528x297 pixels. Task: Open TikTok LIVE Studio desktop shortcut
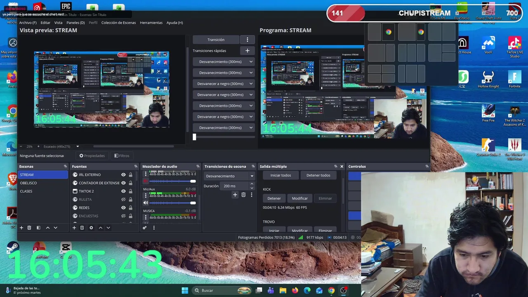514,47
